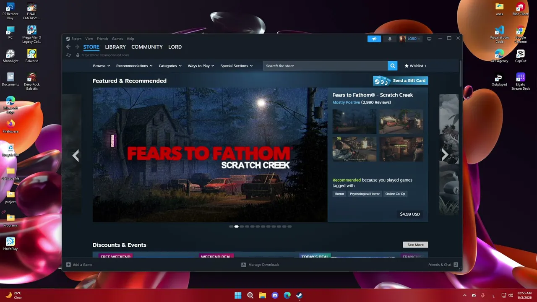
Task: Click the magnifier search button in store
Action: [392, 66]
